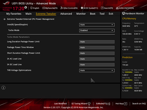Toggle AURA ON/OFF(F4) lighting
This screenshot has height=110, width=147.
125,8
